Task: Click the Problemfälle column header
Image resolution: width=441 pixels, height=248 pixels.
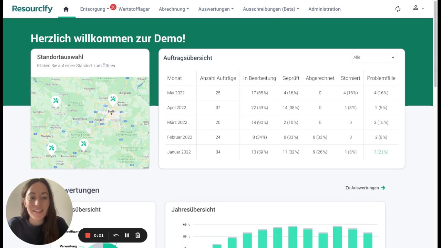Action: click(x=381, y=78)
